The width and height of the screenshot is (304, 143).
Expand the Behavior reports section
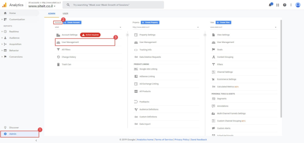point(2,50)
